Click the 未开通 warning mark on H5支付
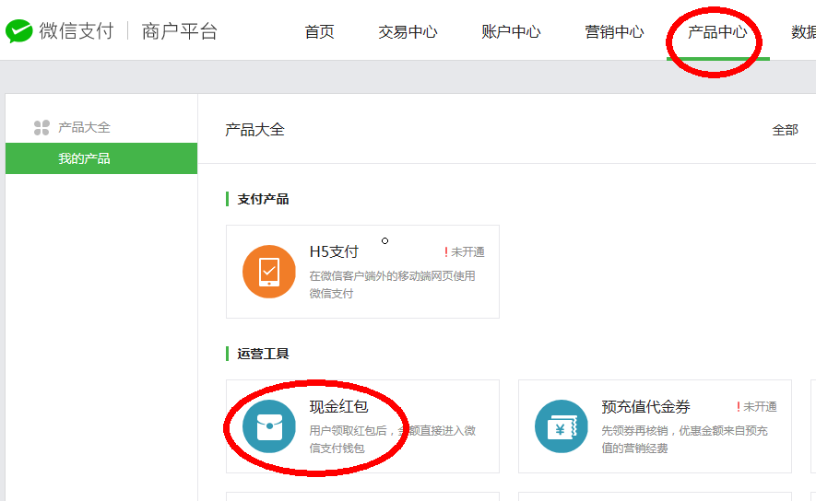 pyautogui.click(x=446, y=252)
